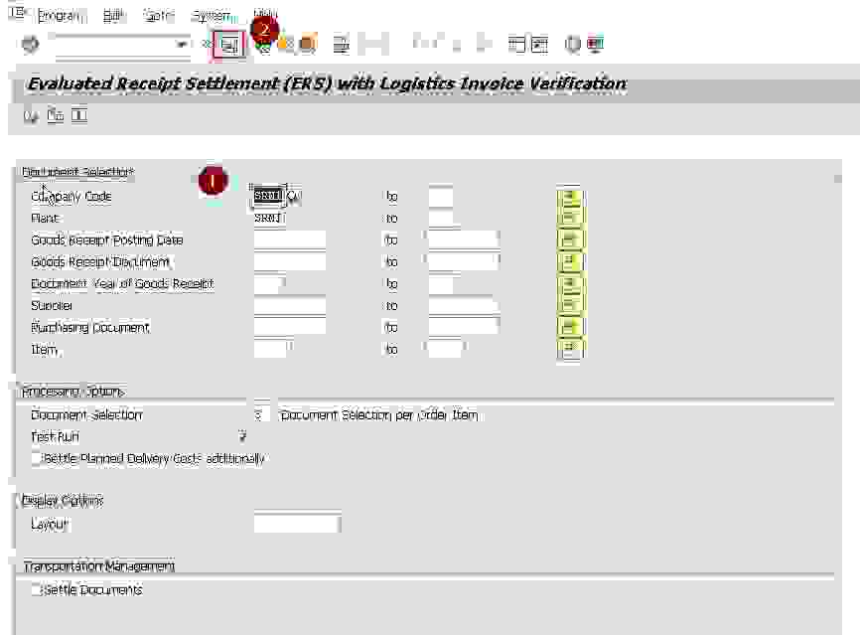860x635 pixels.
Task: Click the Document Selection value field
Action: 259,415
